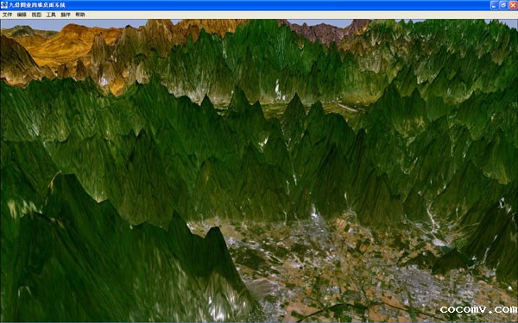The width and height of the screenshot is (518, 323).
Task: Open the menu between 工具 and 帮助
Action: pyautogui.click(x=66, y=15)
